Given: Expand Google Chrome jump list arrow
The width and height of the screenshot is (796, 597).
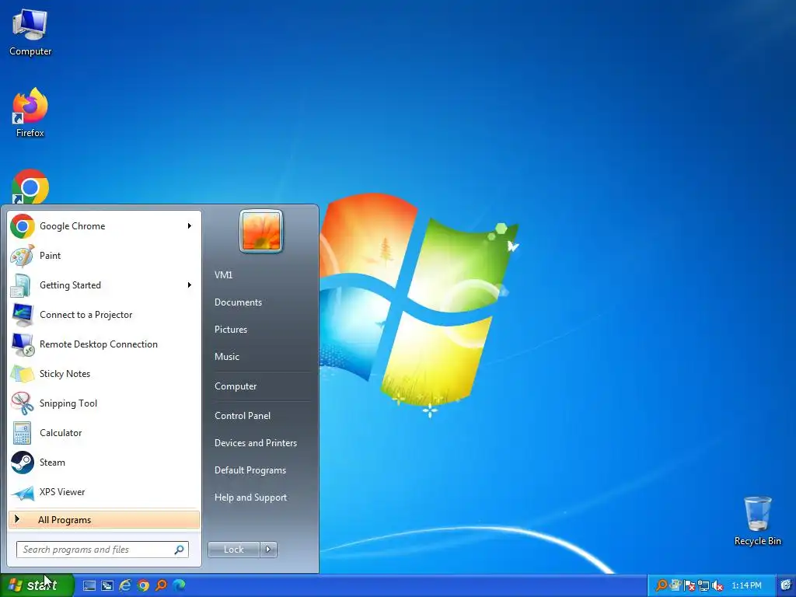Looking at the screenshot, I should [190, 226].
